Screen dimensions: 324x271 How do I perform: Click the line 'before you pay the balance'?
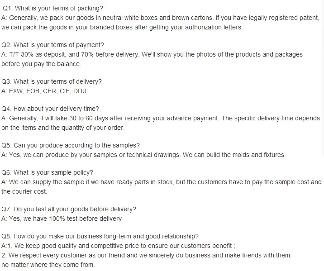41,64
